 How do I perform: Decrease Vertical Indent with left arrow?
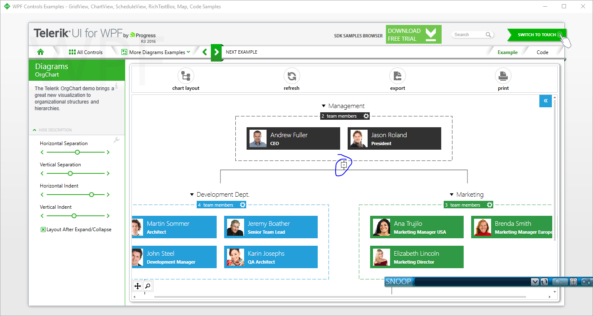pyautogui.click(x=42, y=216)
